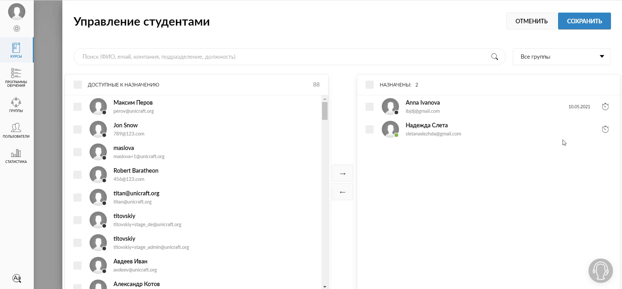Click the scroll down arrow of available list
Image resolution: width=622 pixels, height=289 pixels.
(x=325, y=286)
